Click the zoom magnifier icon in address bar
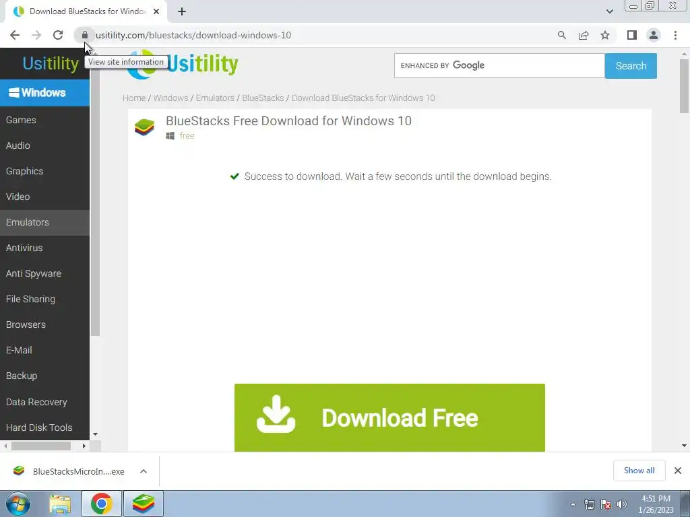690x517 pixels. [x=561, y=35]
